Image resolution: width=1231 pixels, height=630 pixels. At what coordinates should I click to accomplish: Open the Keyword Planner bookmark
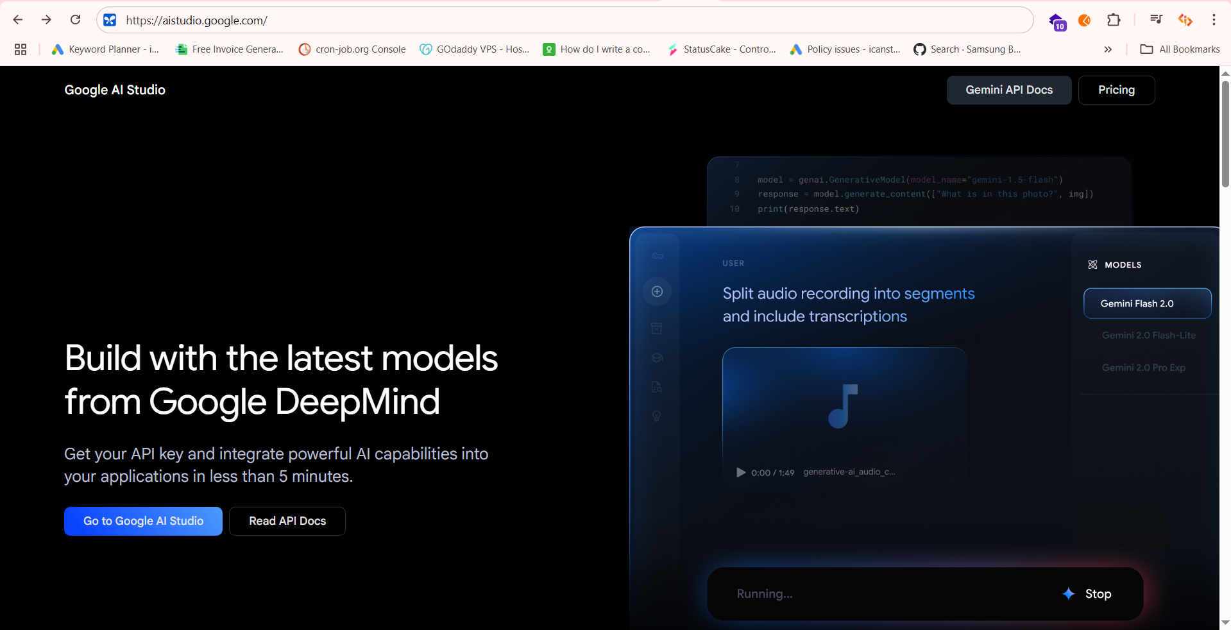pos(105,49)
